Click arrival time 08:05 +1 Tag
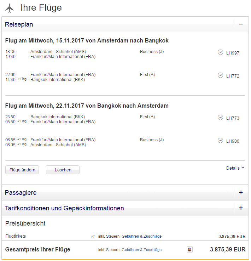Viewport: 251px width, 261px height. [16, 144]
